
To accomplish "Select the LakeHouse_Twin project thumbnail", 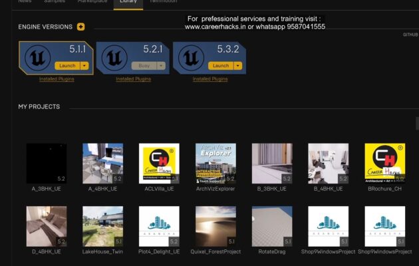I will (x=102, y=226).
